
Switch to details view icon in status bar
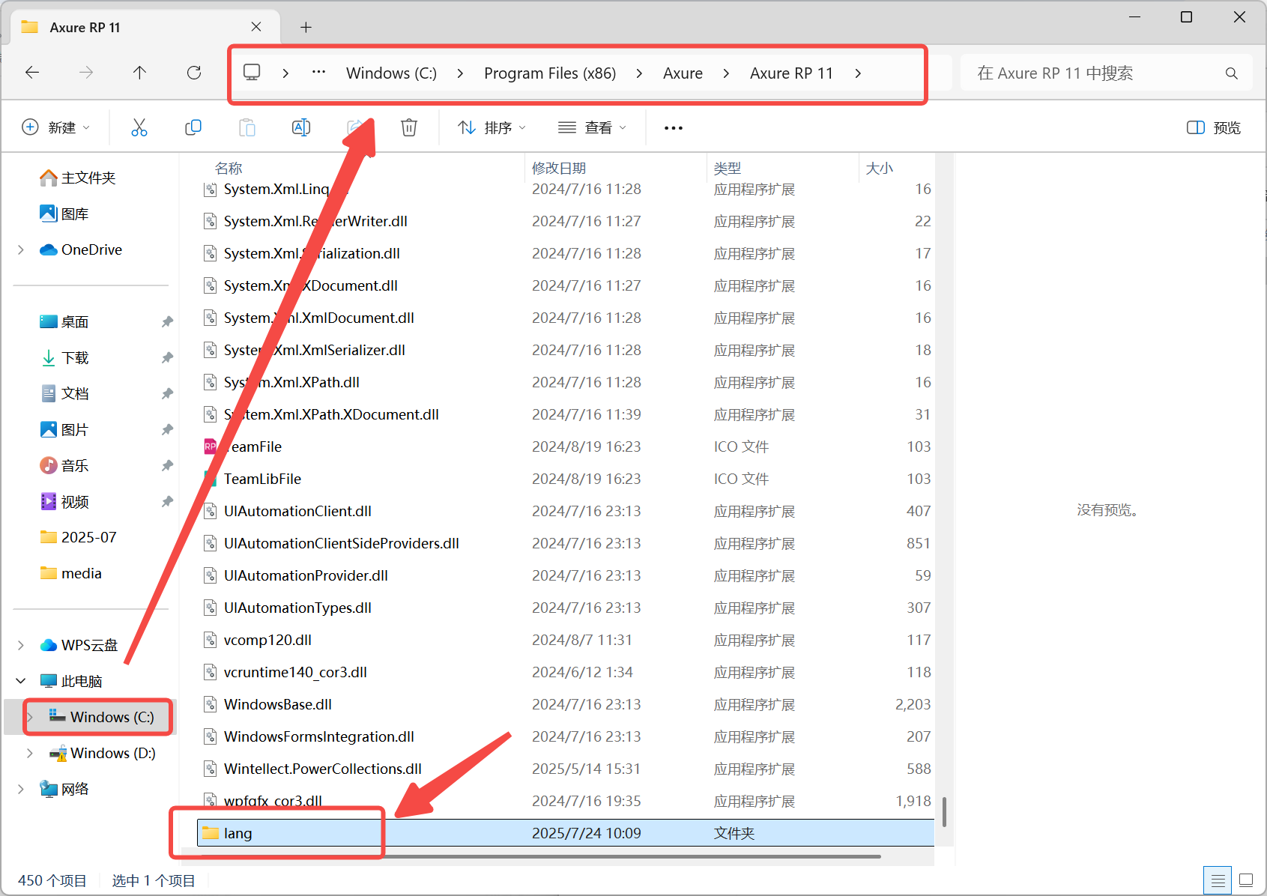click(x=1218, y=880)
